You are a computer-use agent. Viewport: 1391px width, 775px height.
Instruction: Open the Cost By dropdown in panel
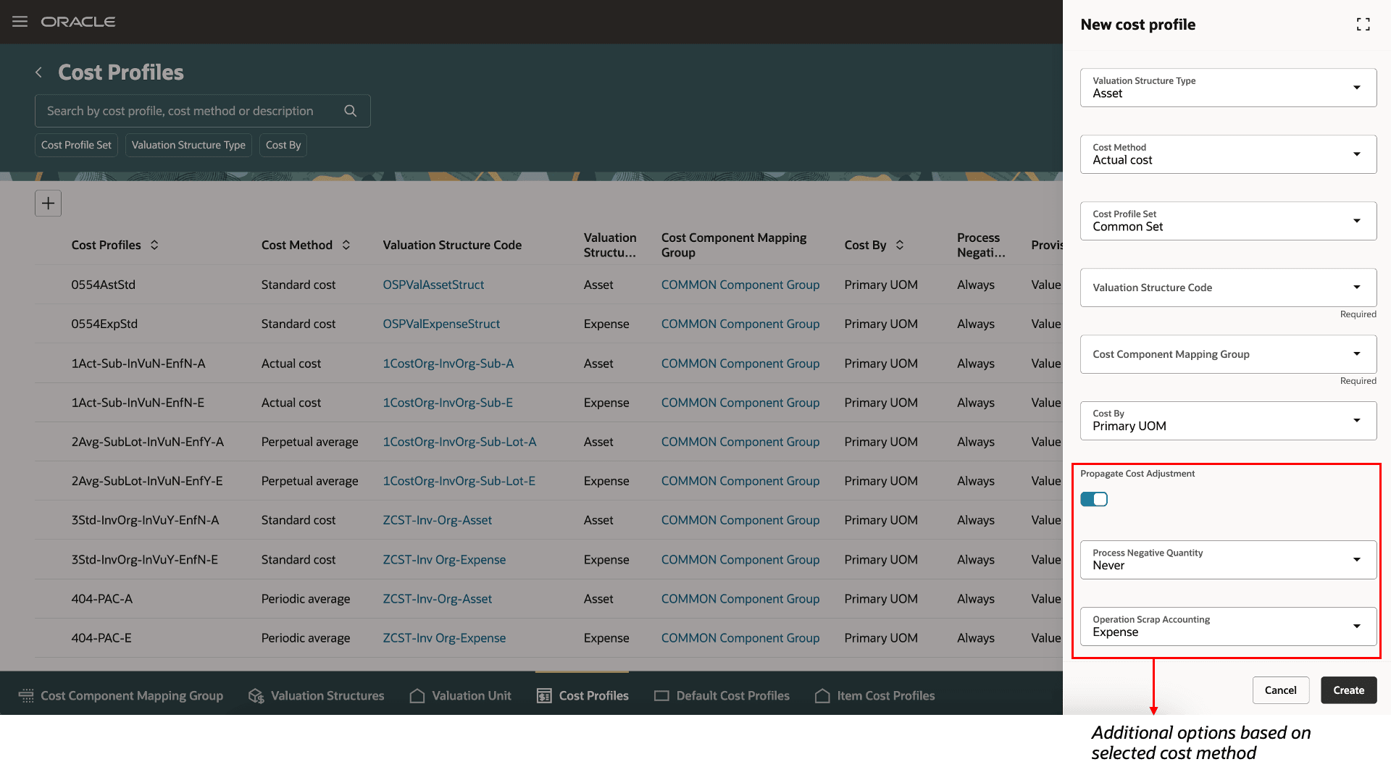pyautogui.click(x=1228, y=421)
